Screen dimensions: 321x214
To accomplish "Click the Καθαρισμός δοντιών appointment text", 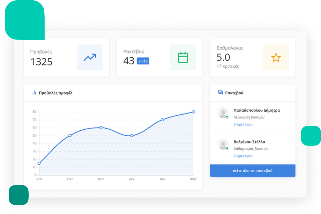I will [x=251, y=149].
